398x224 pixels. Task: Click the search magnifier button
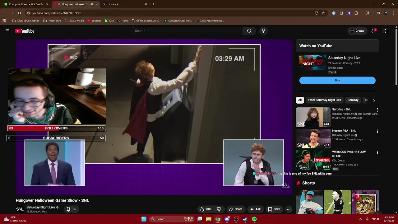(x=249, y=31)
